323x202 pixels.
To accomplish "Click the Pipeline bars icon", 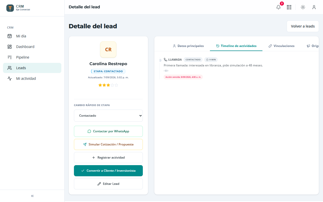I will (10, 57).
